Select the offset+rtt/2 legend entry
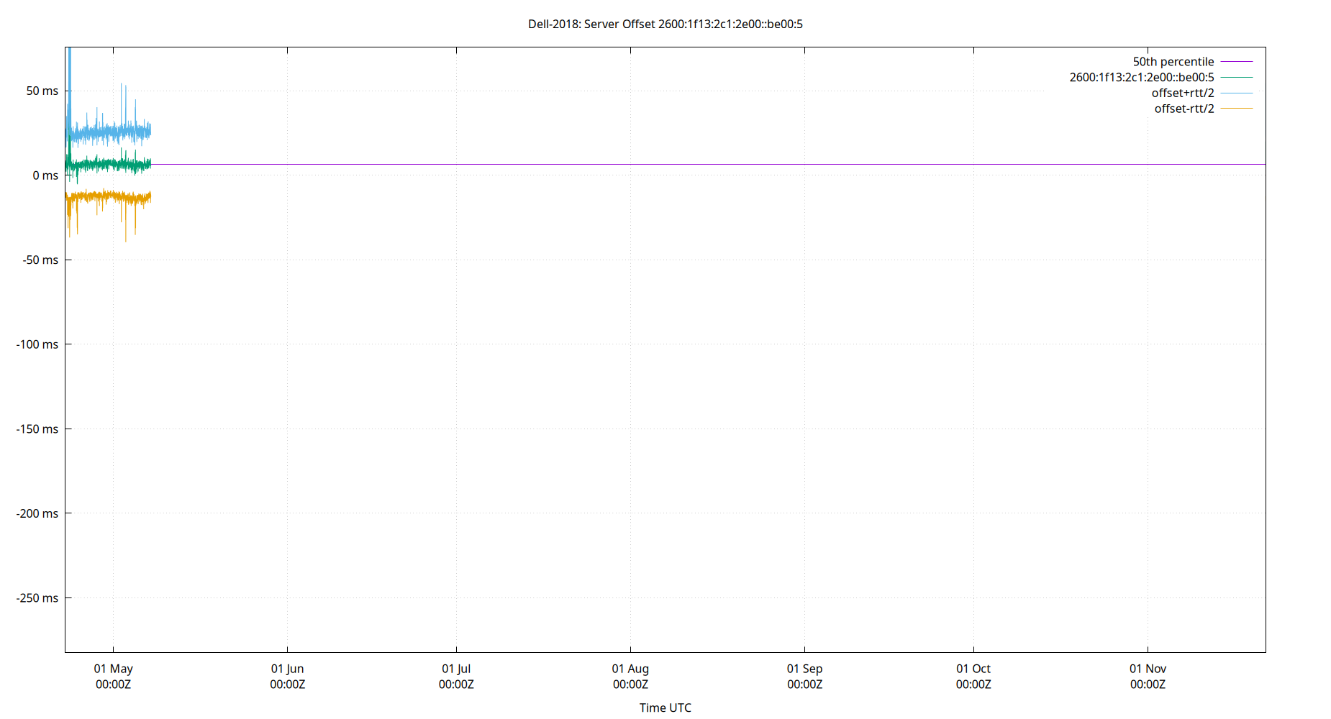 click(1183, 92)
